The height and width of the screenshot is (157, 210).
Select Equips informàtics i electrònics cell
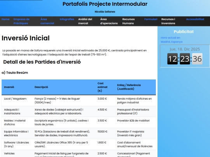[17, 133]
